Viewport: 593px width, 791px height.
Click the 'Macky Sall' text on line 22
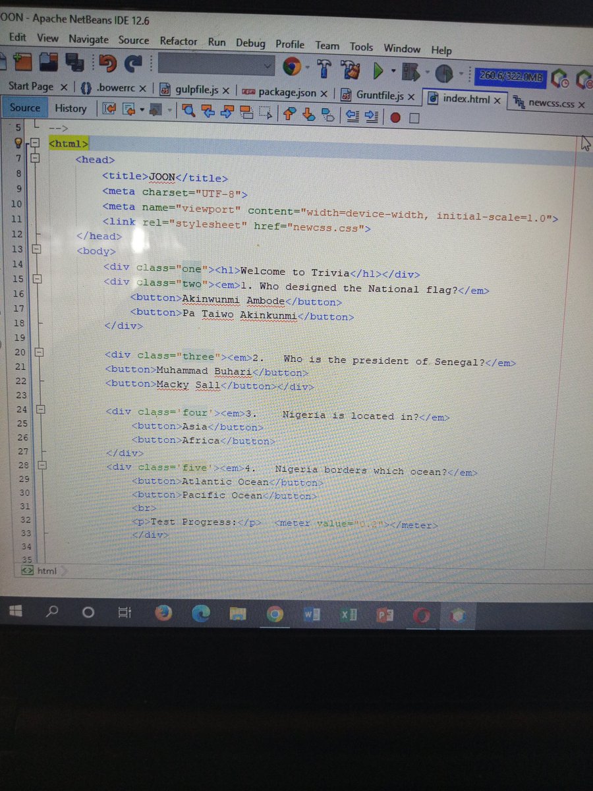point(188,385)
